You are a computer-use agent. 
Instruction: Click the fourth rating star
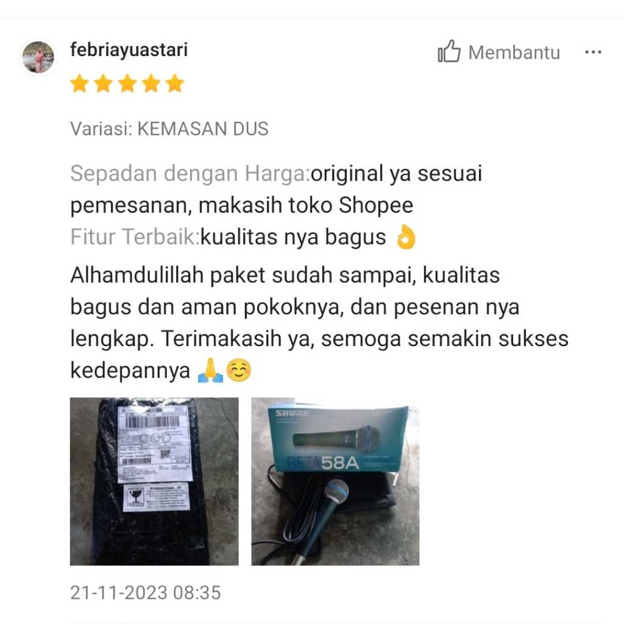(x=151, y=83)
